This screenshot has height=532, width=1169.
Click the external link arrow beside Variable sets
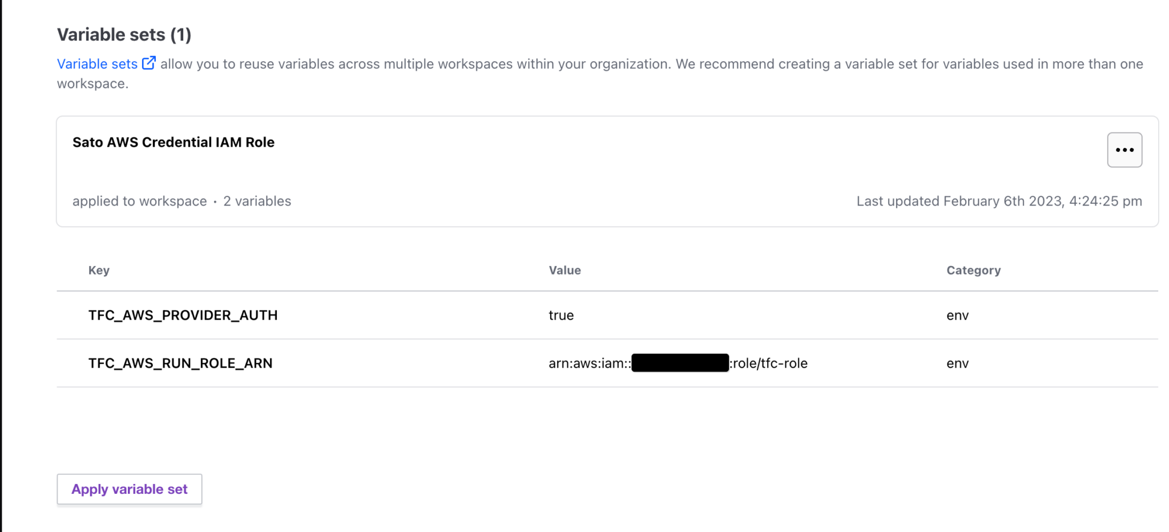(x=148, y=63)
